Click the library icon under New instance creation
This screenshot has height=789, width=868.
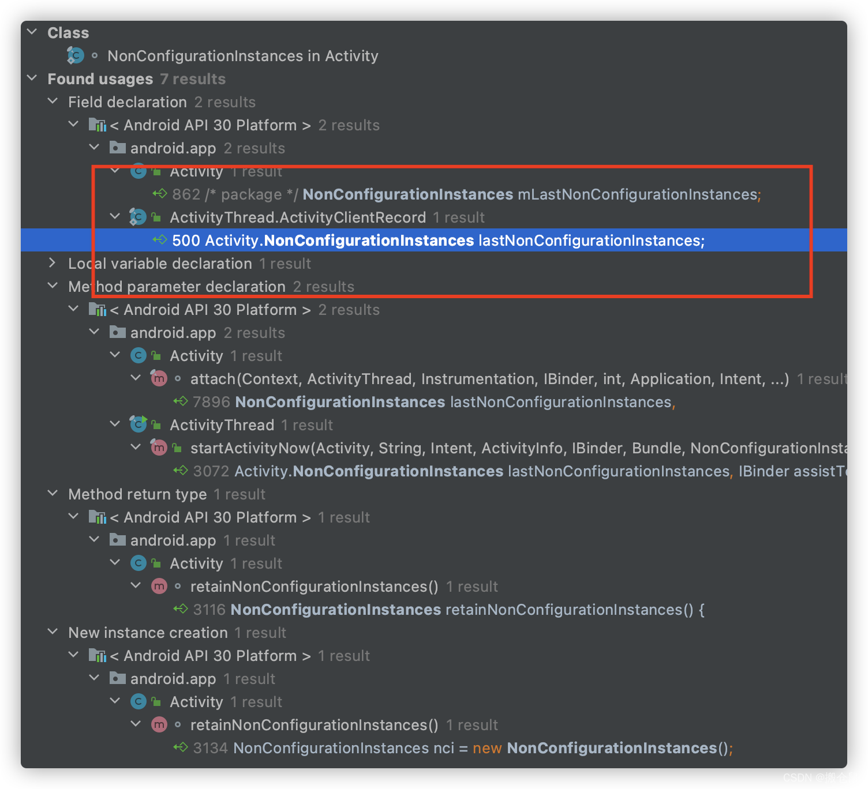98,655
